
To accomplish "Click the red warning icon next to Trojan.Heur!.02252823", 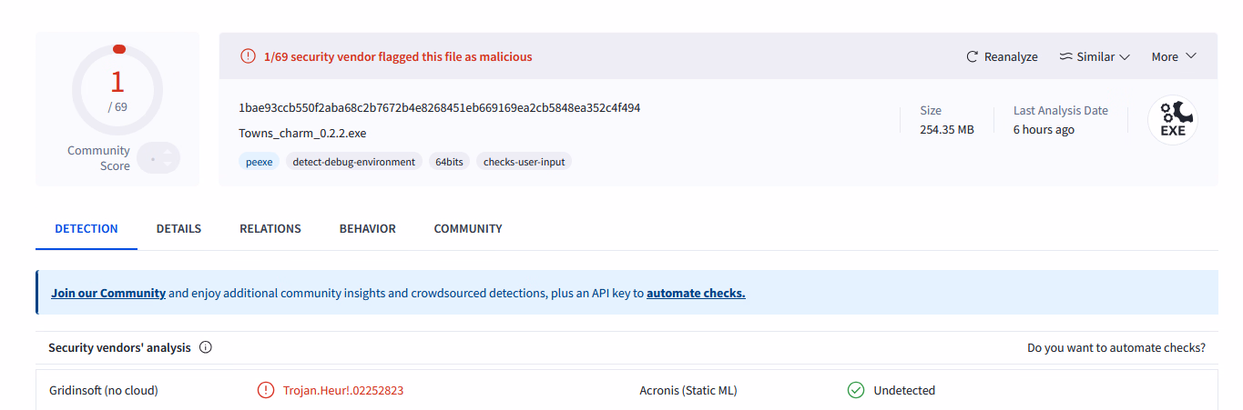I will pyautogui.click(x=266, y=390).
